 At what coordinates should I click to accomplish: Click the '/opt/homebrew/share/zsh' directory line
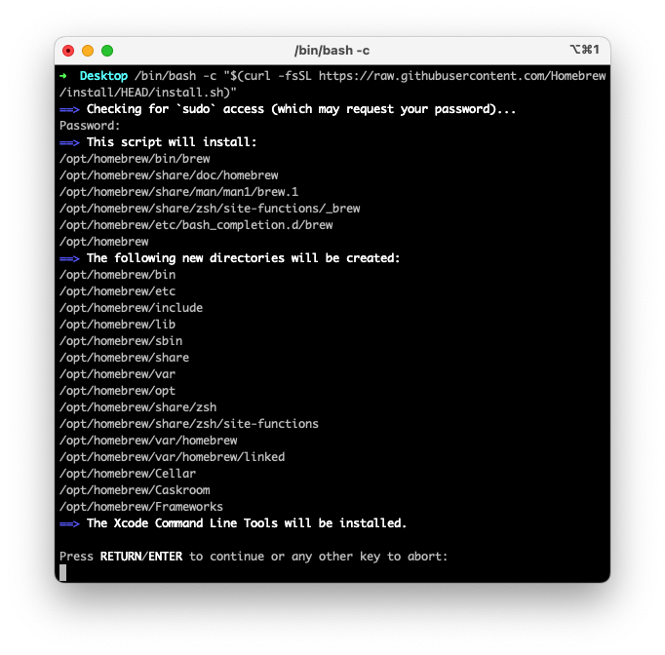point(137,407)
